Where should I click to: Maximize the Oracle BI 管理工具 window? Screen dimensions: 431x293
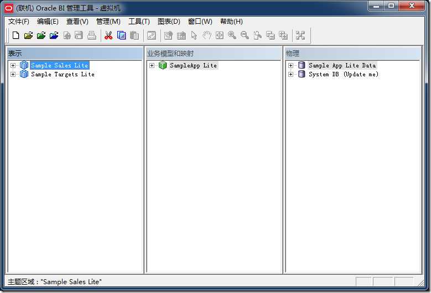391,6
